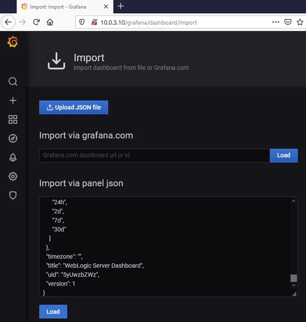Go to the browser home page

[x=50, y=22]
